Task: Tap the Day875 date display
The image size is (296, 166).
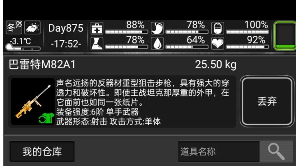Action: tap(66, 28)
